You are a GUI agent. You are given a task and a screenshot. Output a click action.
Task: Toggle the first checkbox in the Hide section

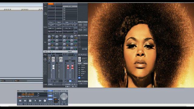(x=79, y=65)
